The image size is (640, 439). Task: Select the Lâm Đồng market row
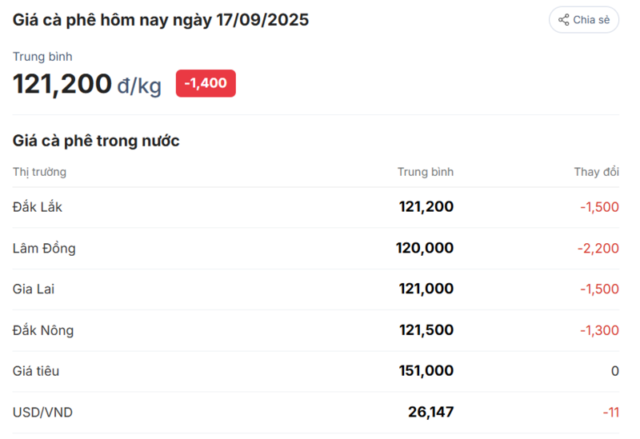(315, 248)
